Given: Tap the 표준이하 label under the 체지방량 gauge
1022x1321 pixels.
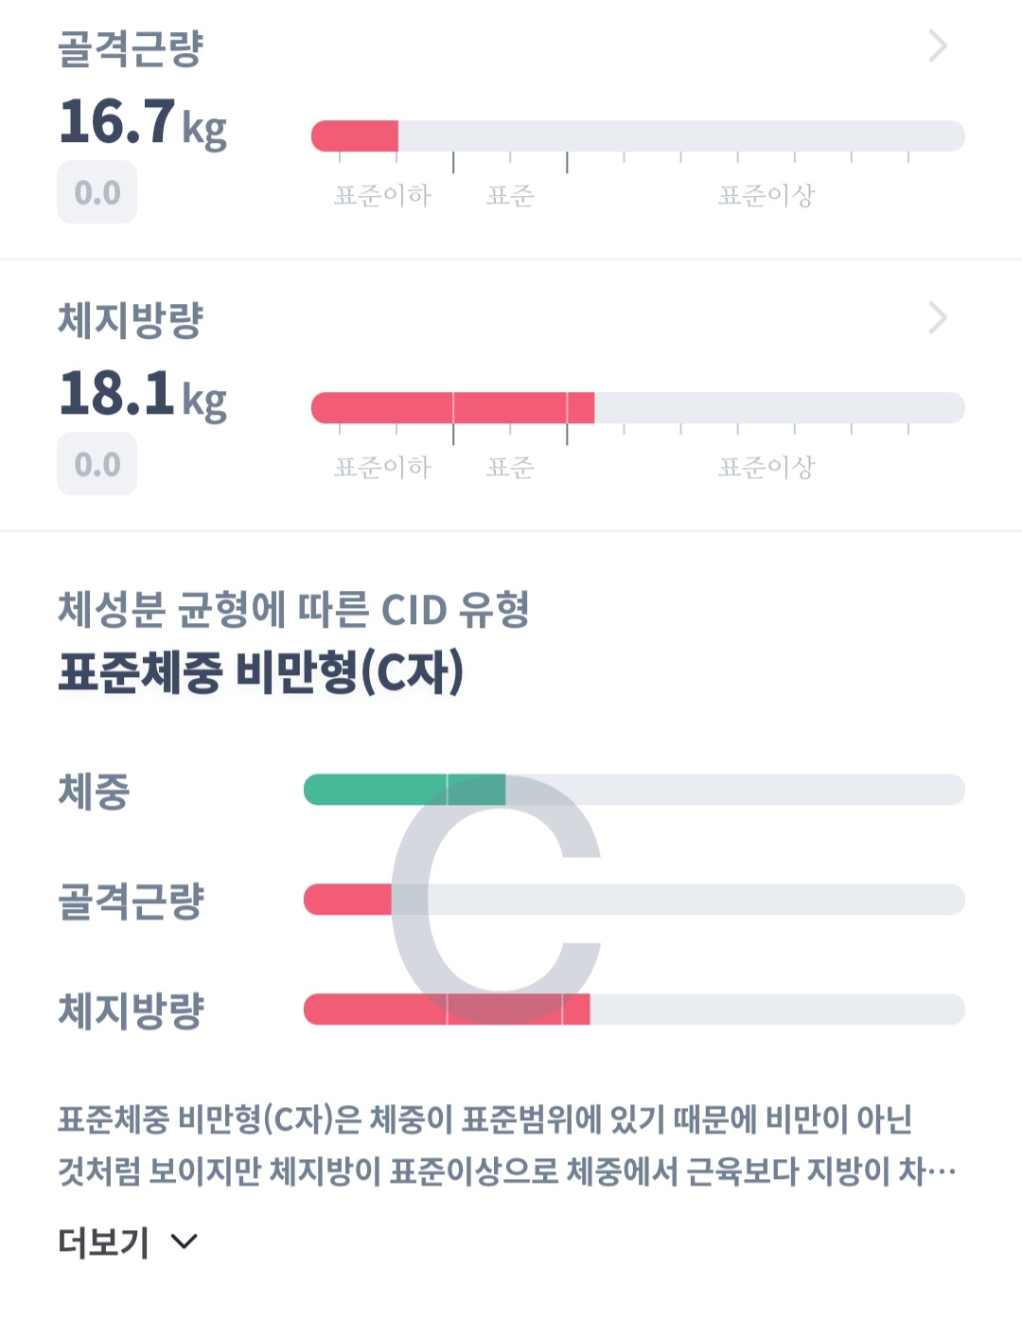Looking at the screenshot, I should 382,467.
